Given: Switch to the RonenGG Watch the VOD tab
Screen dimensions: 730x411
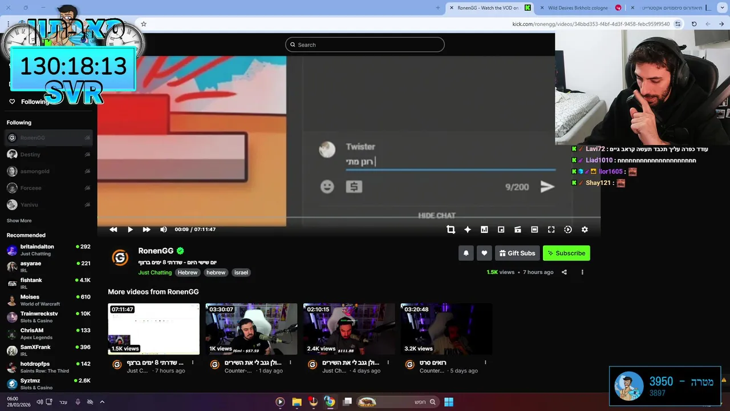Looking at the screenshot, I should point(490,8).
